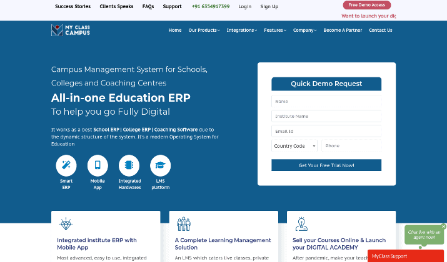Image resolution: width=447 pixels, height=262 pixels.
Task: Open Become A Partner page
Action: tap(343, 30)
